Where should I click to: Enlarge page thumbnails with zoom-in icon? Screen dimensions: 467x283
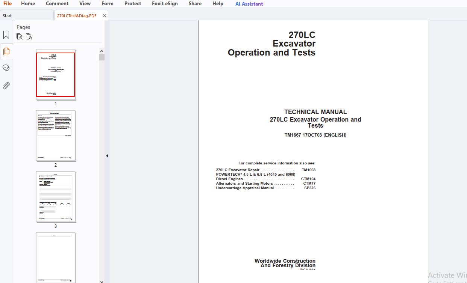[x=20, y=36]
